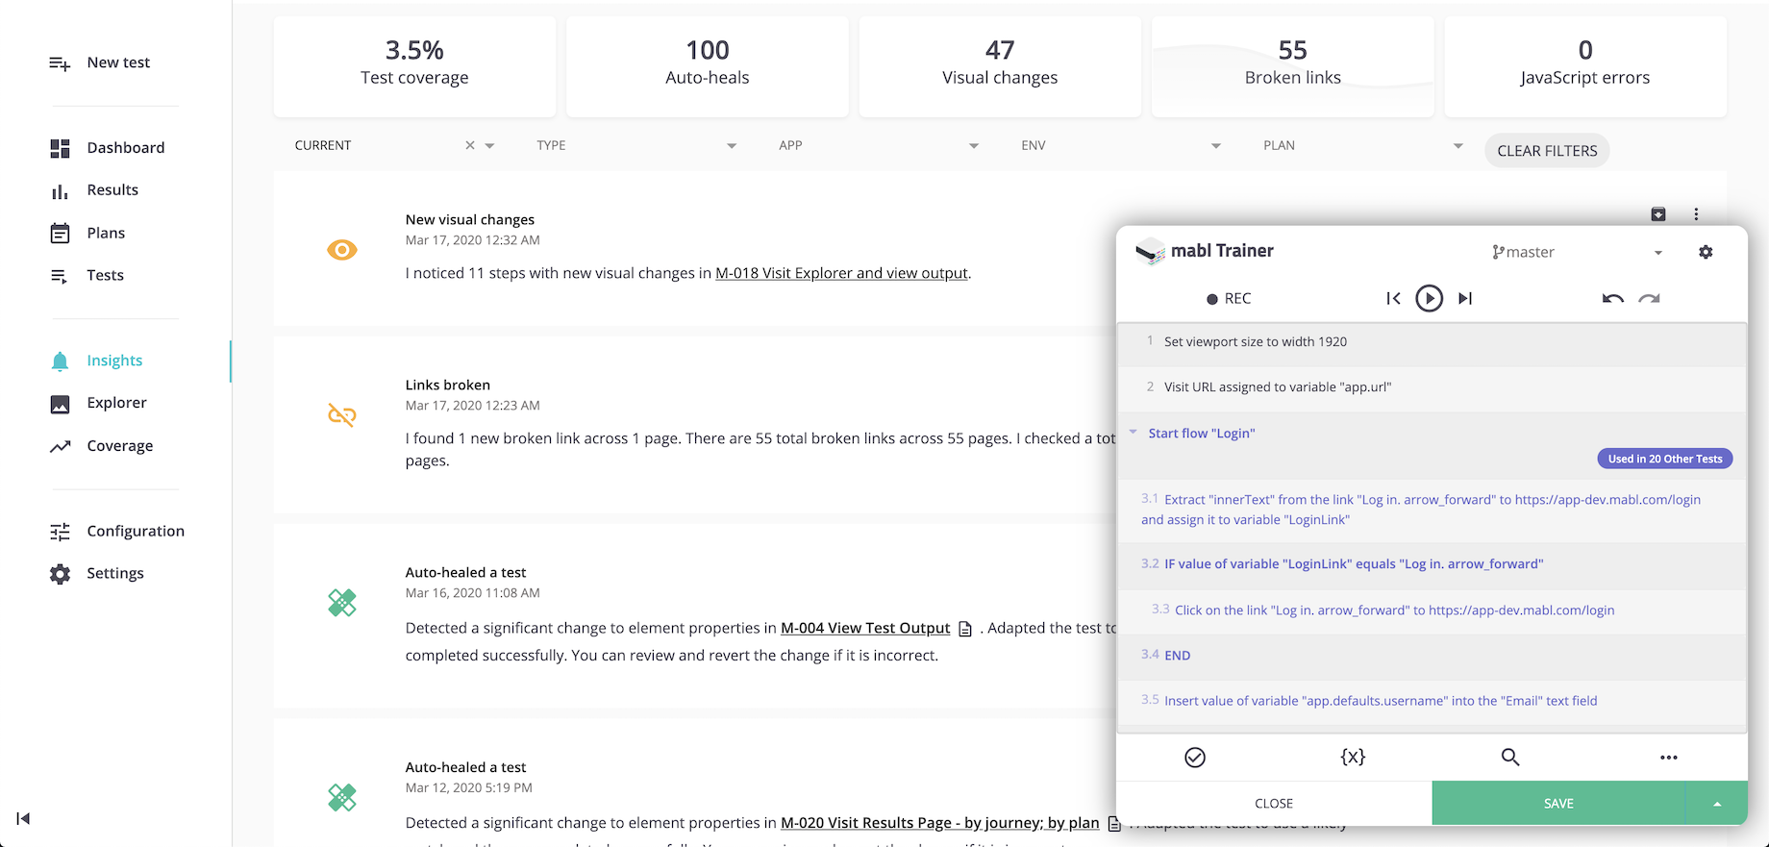Viewport: 1769px width, 847px height.
Task: Toggle REC recording in Trainer
Action: (1229, 299)
